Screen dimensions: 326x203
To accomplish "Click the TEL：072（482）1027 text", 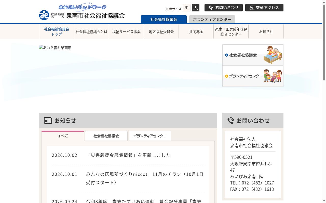I will tap(252, 183).
